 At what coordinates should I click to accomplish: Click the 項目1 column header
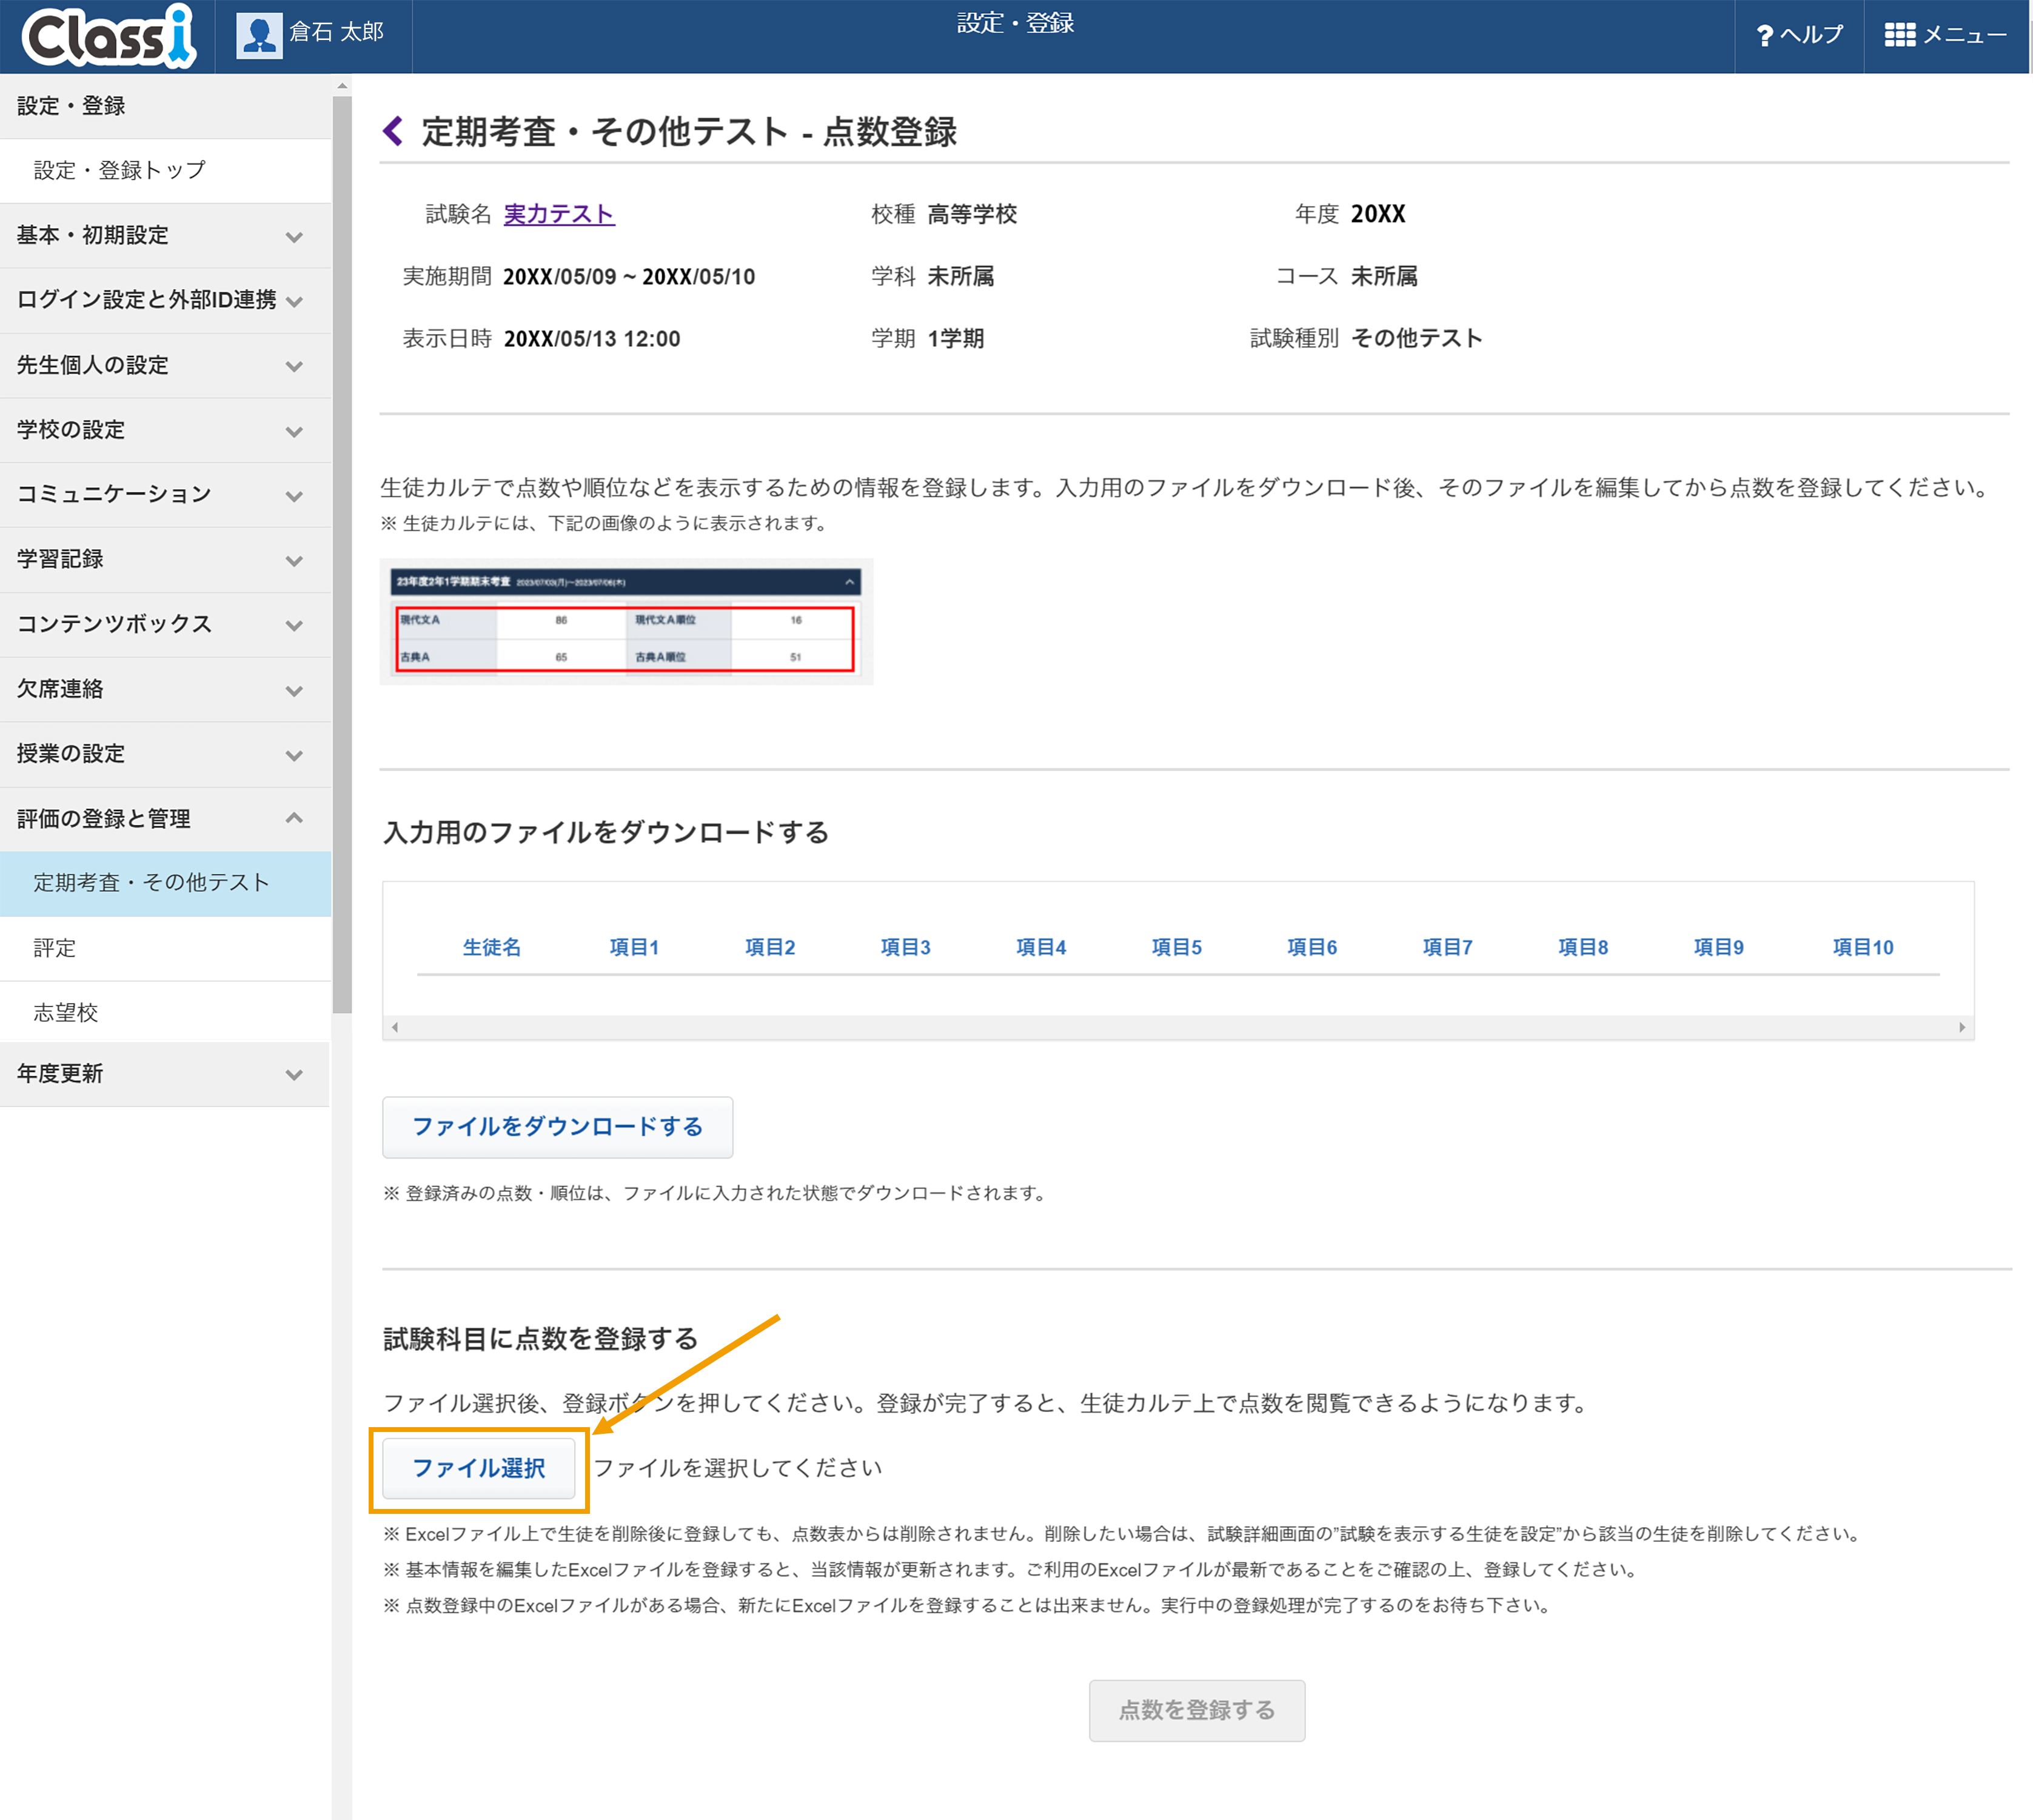click(x=634, y=947)
